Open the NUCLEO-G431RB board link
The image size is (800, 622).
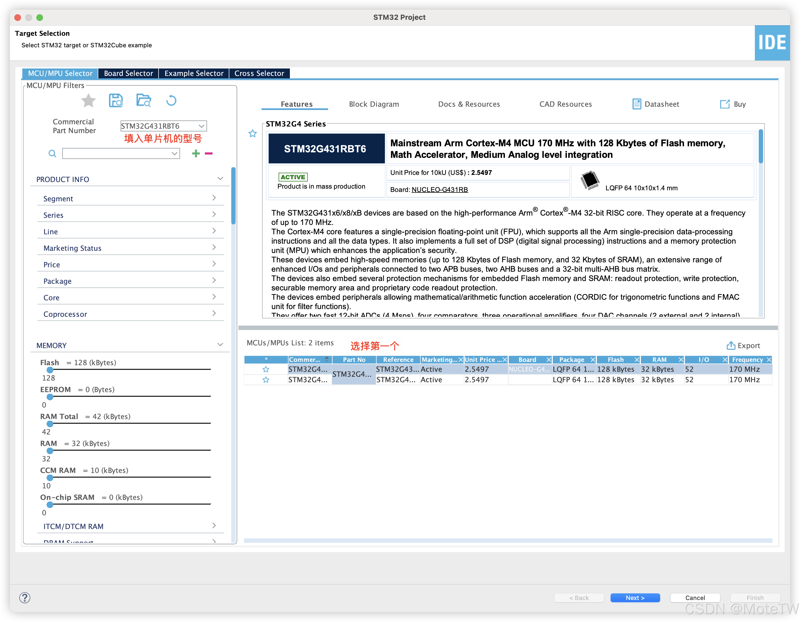tap(440, 189)
